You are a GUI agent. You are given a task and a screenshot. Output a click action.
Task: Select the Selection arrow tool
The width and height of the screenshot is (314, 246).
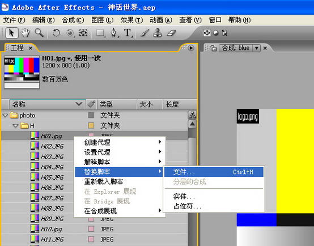click(11, 33)
